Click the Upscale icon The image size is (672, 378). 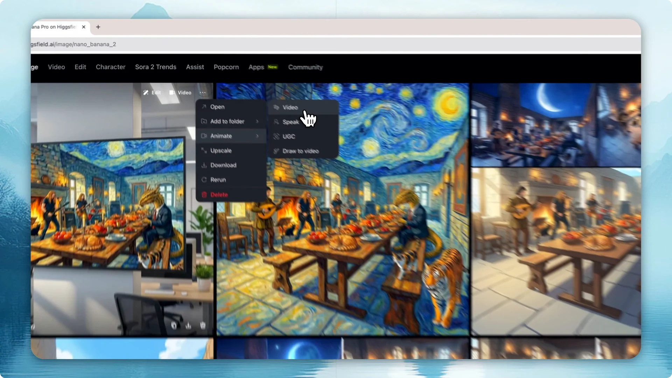click(204, 150)
